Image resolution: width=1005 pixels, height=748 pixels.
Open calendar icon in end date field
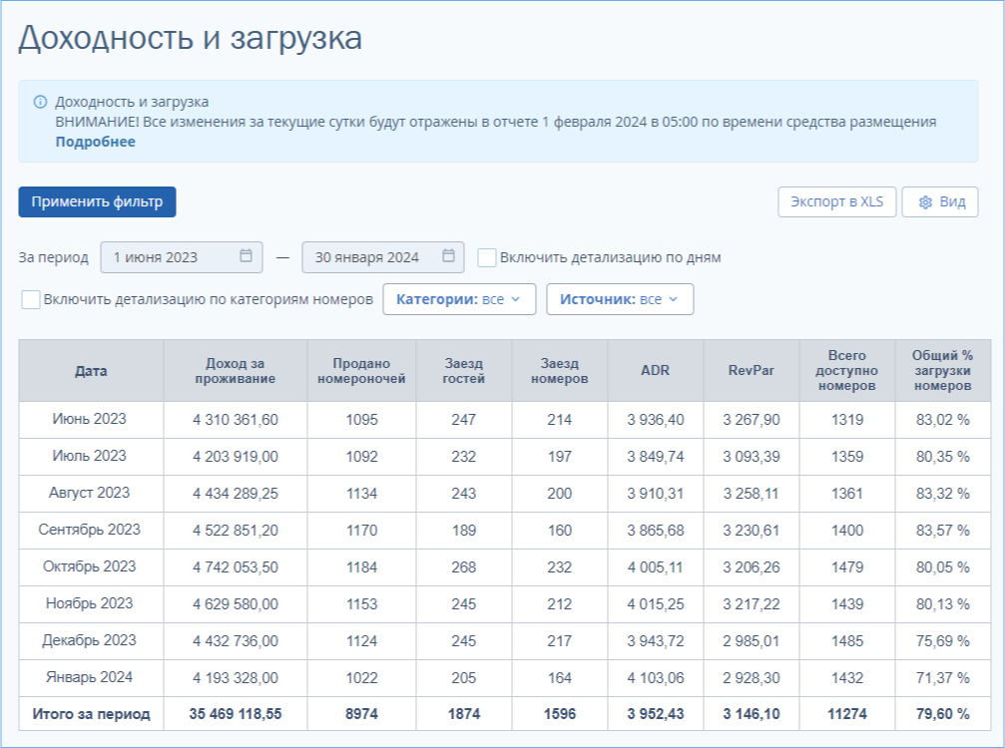coord(448,255)
